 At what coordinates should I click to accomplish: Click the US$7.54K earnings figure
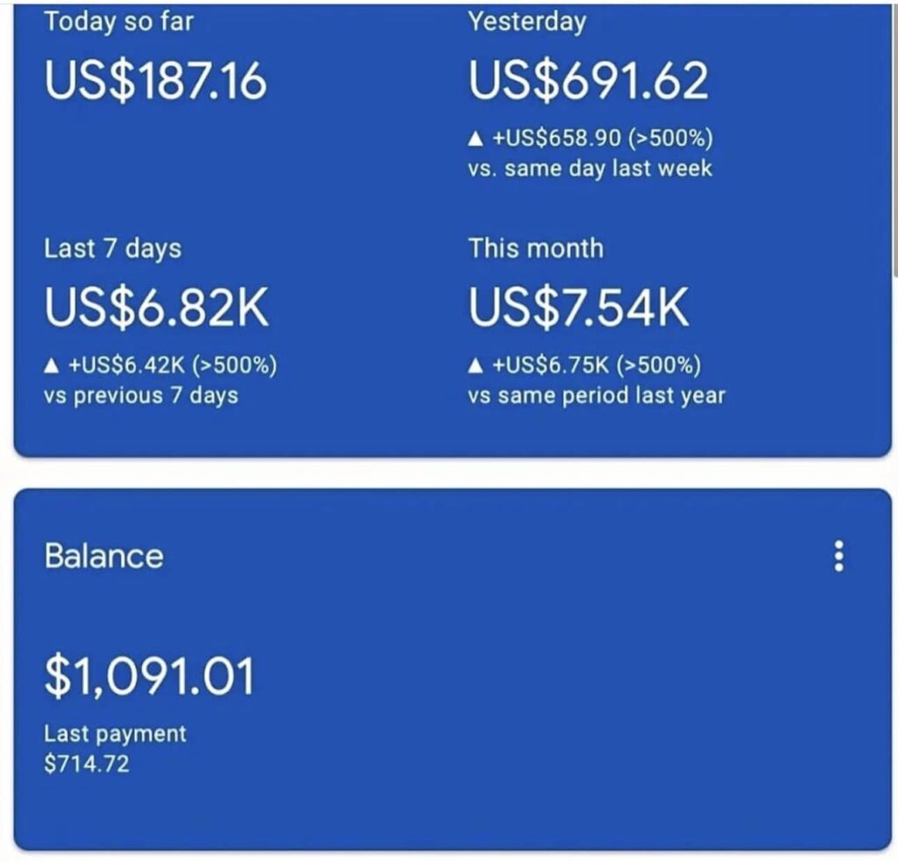[x=579, y=309]
